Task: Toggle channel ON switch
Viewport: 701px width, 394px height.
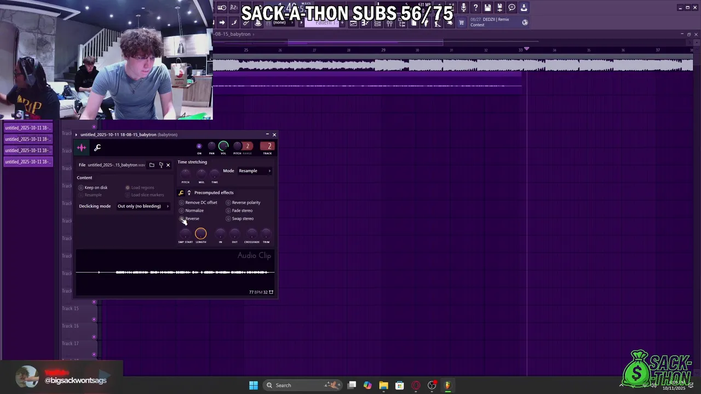Action: (199, 146)
